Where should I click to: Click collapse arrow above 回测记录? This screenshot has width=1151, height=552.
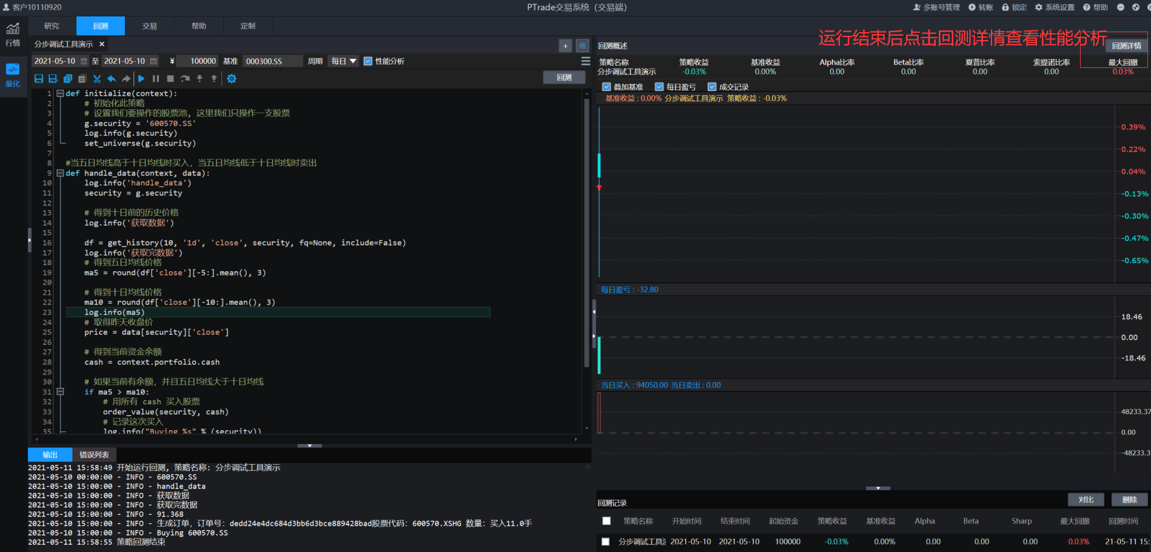point(878,488)
